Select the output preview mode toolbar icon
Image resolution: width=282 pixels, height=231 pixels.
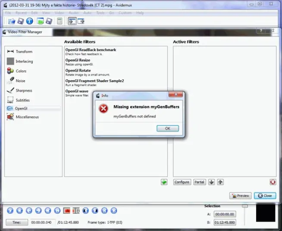[x=81, y=21]
